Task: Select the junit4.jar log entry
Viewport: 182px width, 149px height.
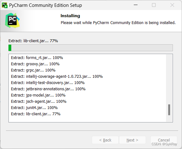Action: 34,108
